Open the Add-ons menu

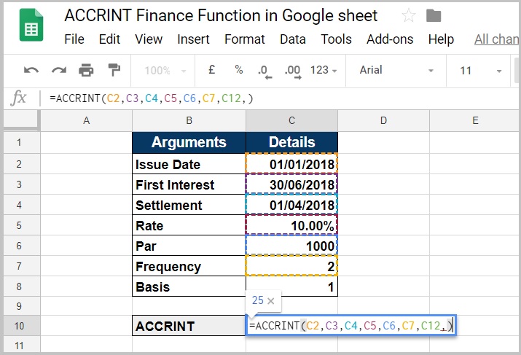click(x=390, y=39)
